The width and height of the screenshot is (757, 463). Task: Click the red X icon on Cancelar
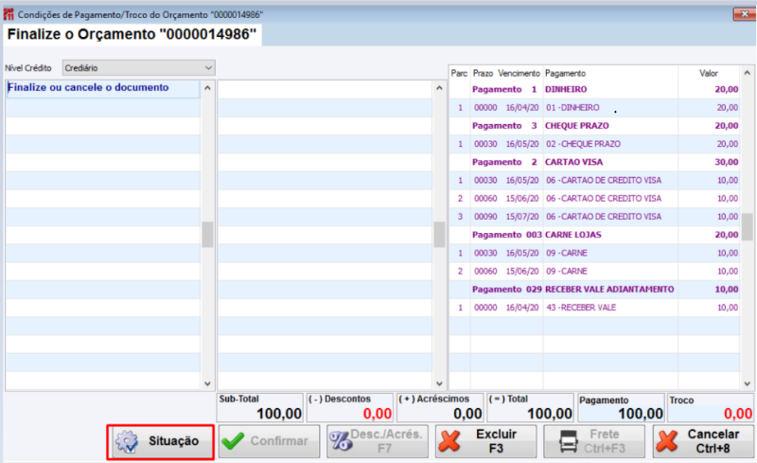pos(667,441)
